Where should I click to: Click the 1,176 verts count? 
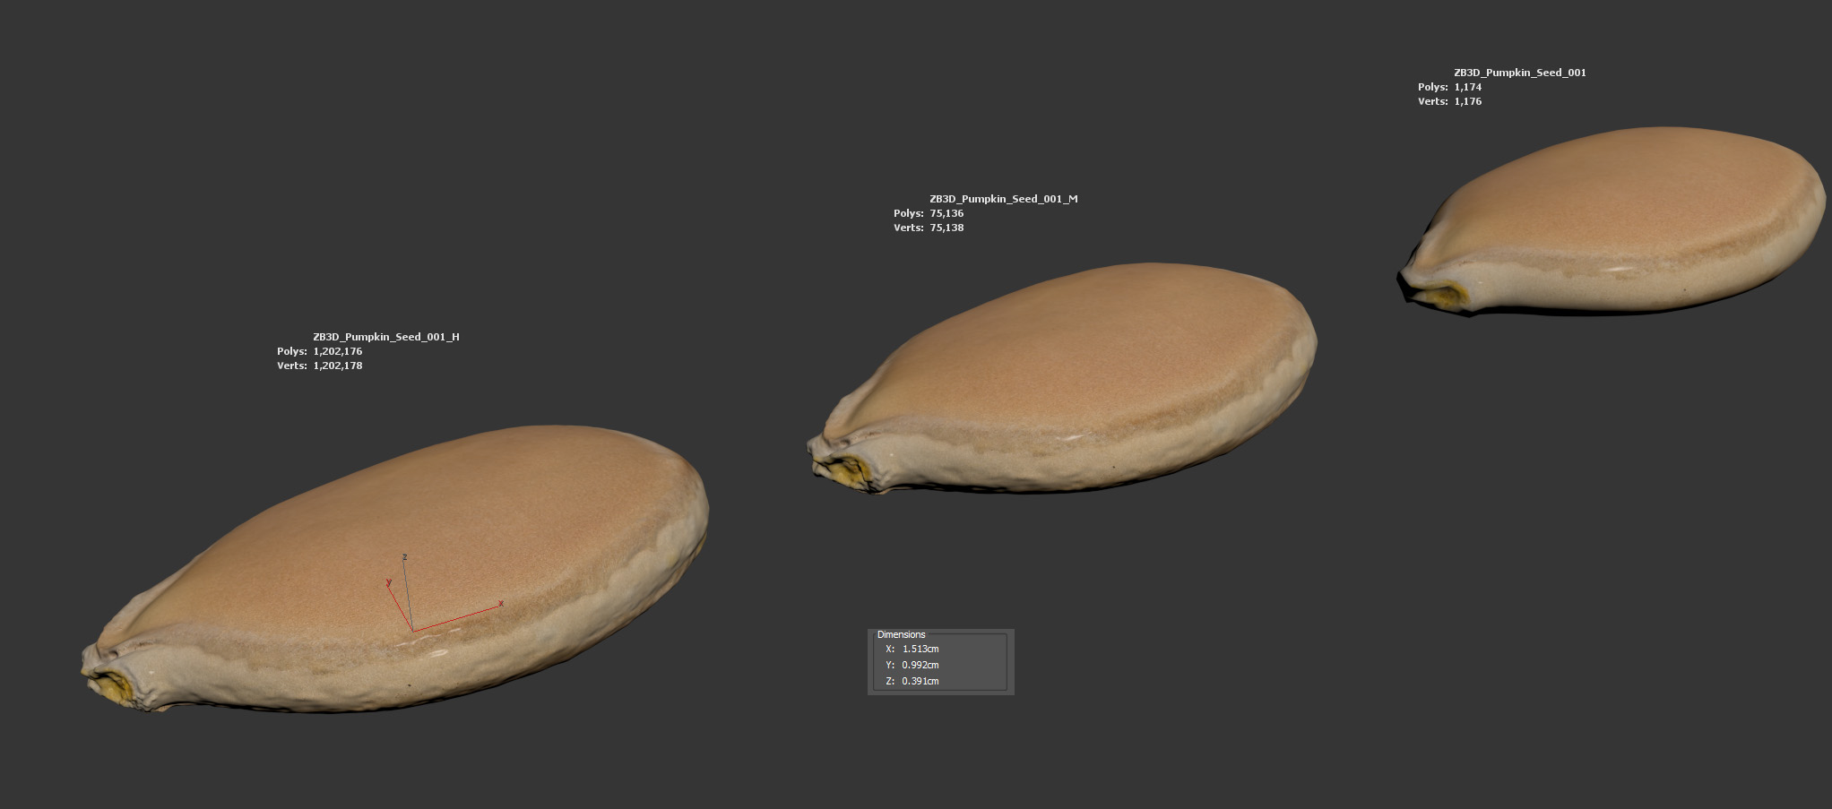click(x=1467, y=101)
